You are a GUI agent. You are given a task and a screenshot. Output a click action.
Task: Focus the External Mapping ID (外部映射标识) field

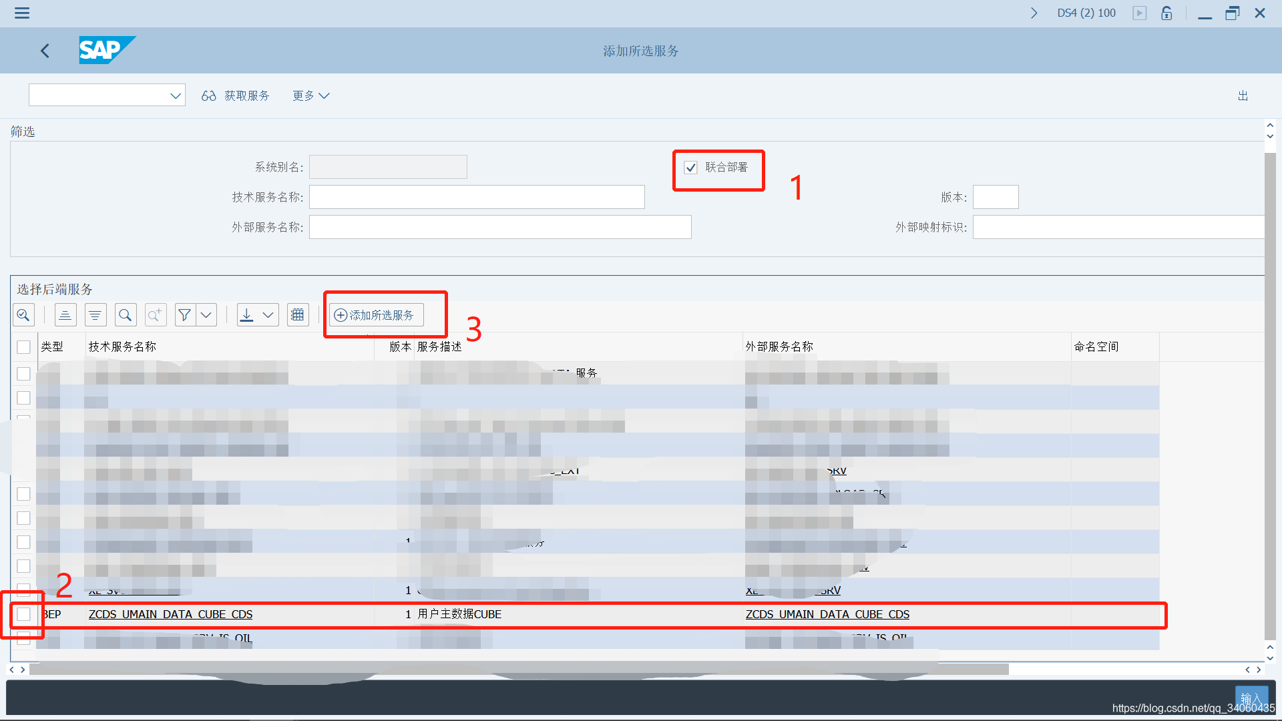[1118, 227]
